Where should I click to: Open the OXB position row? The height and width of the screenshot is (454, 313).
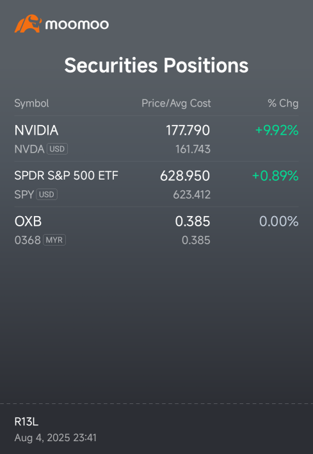coord(156,230)
